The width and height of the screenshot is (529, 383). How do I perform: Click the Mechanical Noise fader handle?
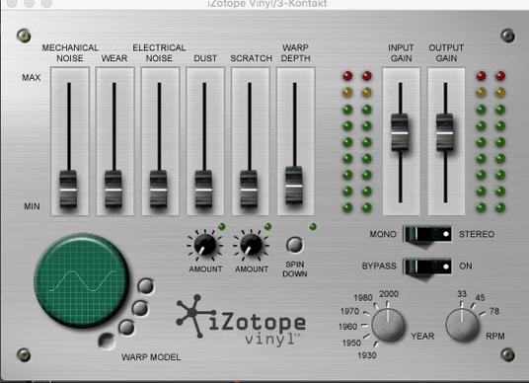68,190
